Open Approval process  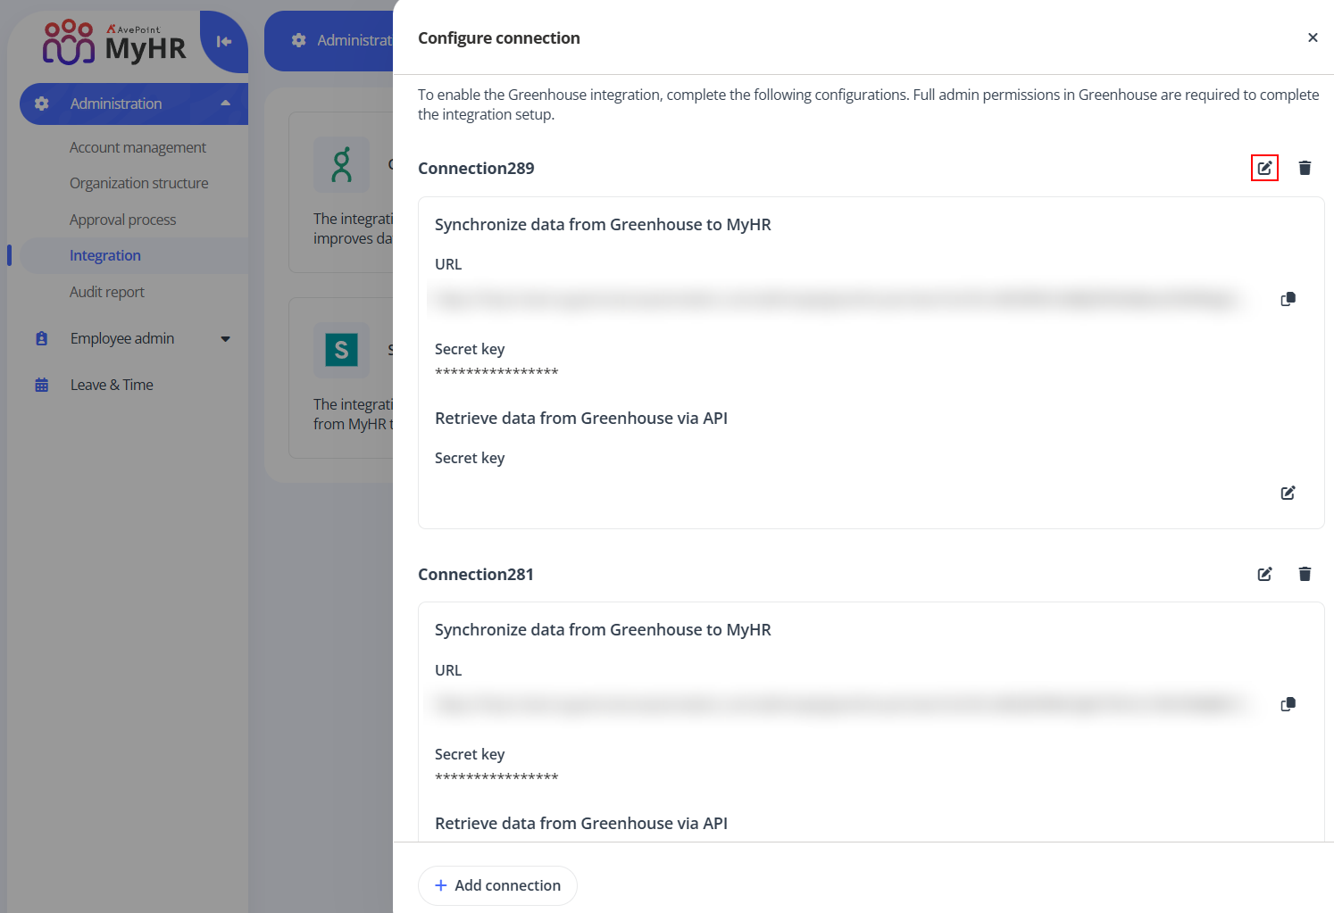123,220
